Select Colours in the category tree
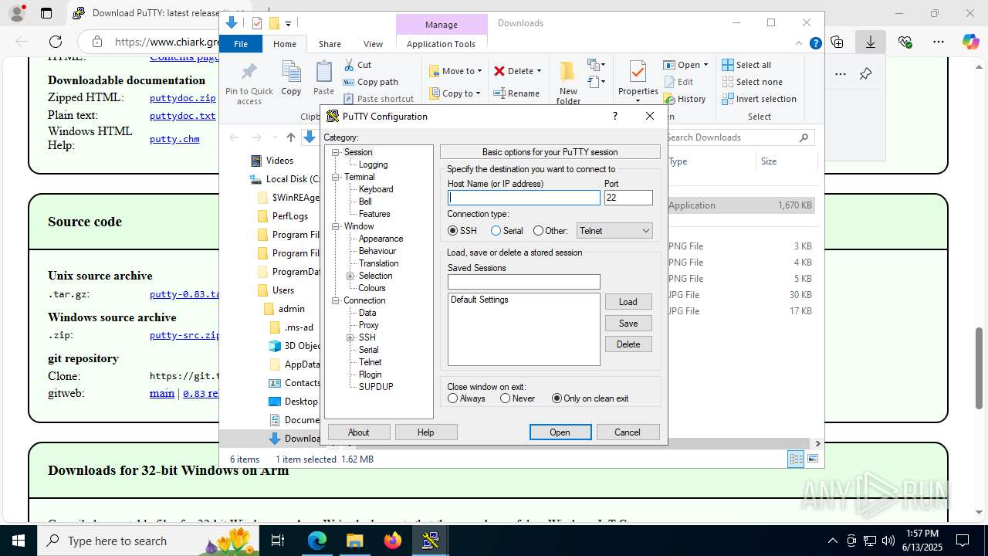This screenshot has width=988, height=556. pyautogui.click(x=372, y=288)
